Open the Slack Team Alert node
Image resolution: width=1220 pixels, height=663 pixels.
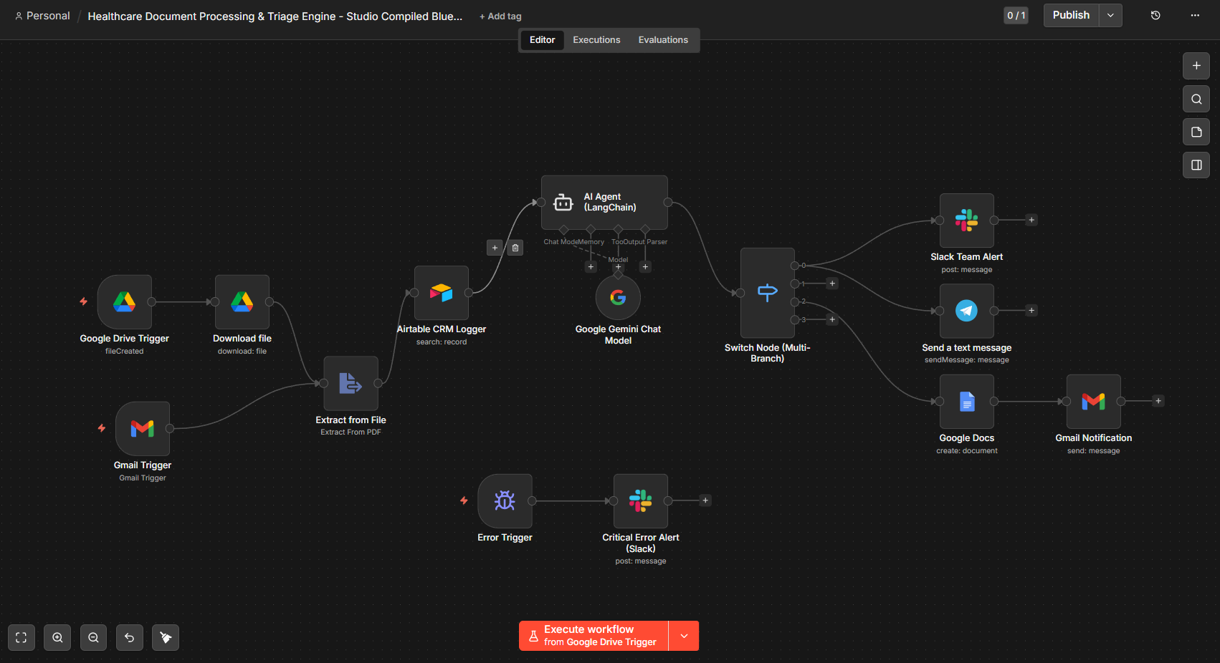[967, 221]
